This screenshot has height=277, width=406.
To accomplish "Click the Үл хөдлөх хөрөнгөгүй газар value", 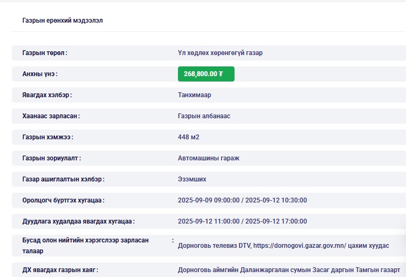I will coord(220,53).
